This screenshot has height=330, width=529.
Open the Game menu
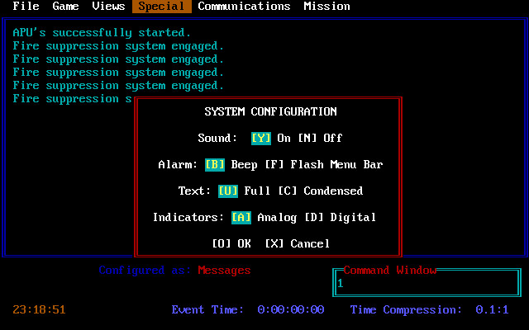[x=66, y=7]
